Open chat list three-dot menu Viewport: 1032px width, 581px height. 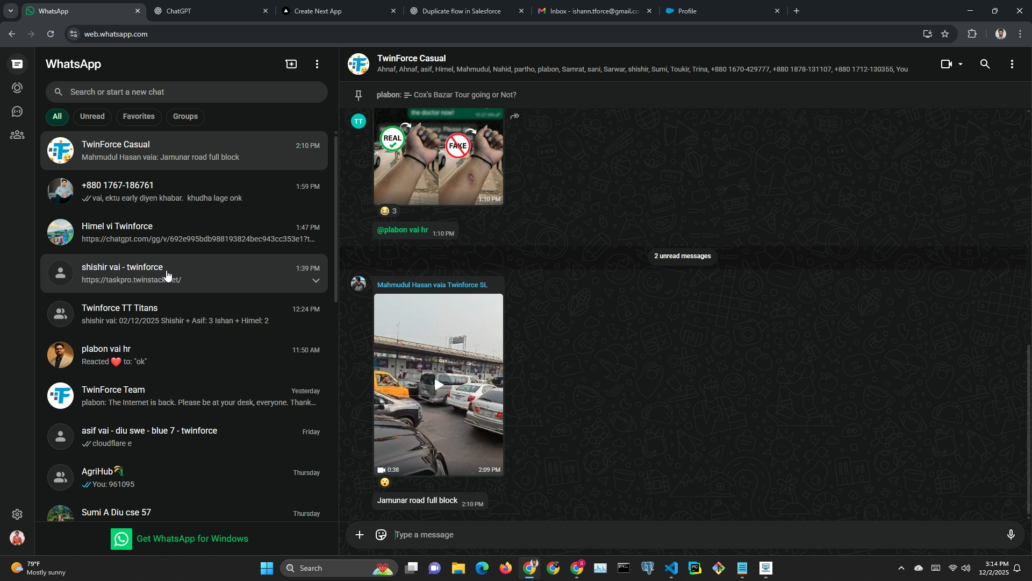pos(317,64)
